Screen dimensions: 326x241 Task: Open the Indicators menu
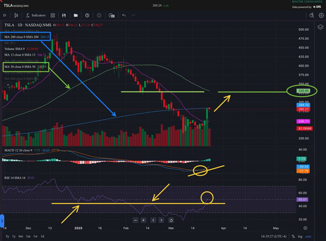[36, 16]
